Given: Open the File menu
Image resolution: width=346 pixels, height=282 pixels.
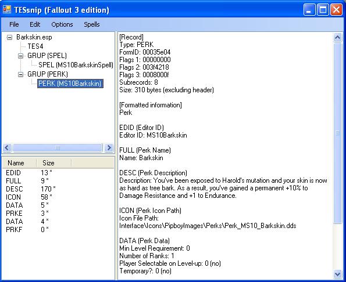Looking at the screenshot, I should (x=14, y=24).
